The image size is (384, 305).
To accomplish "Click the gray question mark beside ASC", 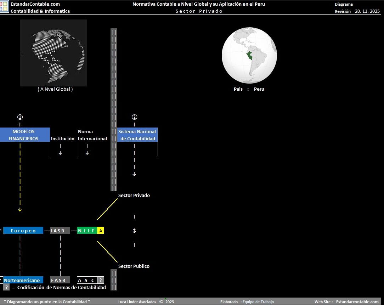I will [101, 280].
